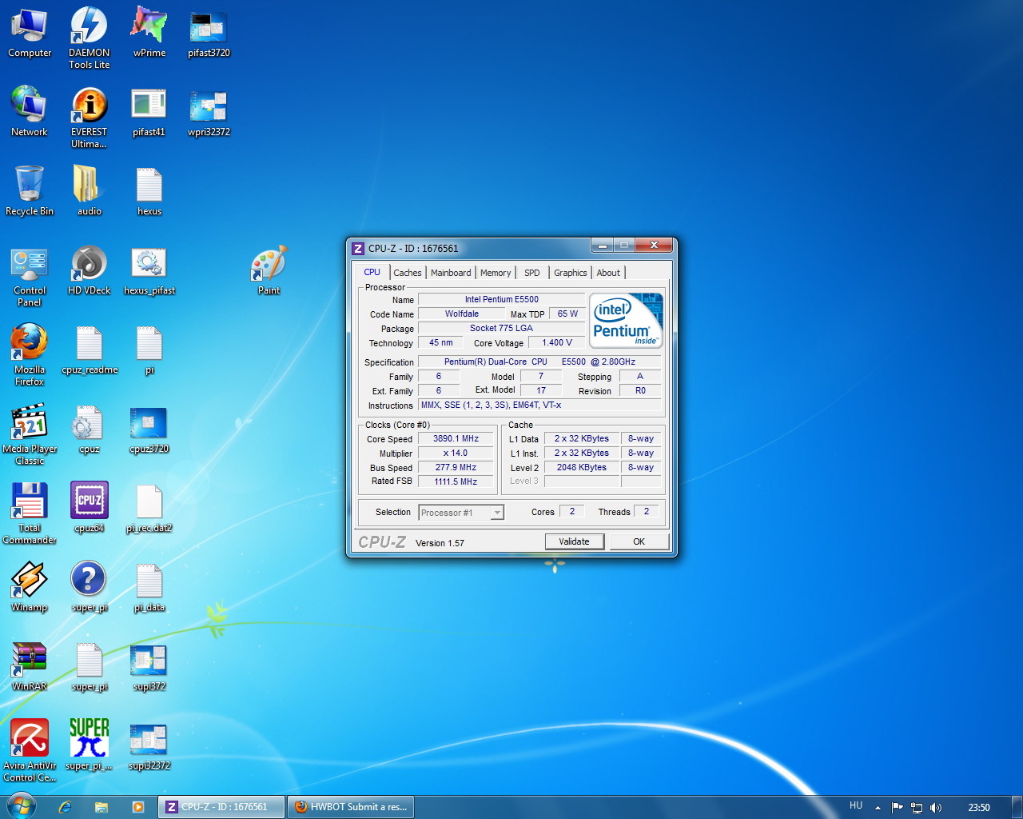Click the 23:50 system clock

coord(979,807)
